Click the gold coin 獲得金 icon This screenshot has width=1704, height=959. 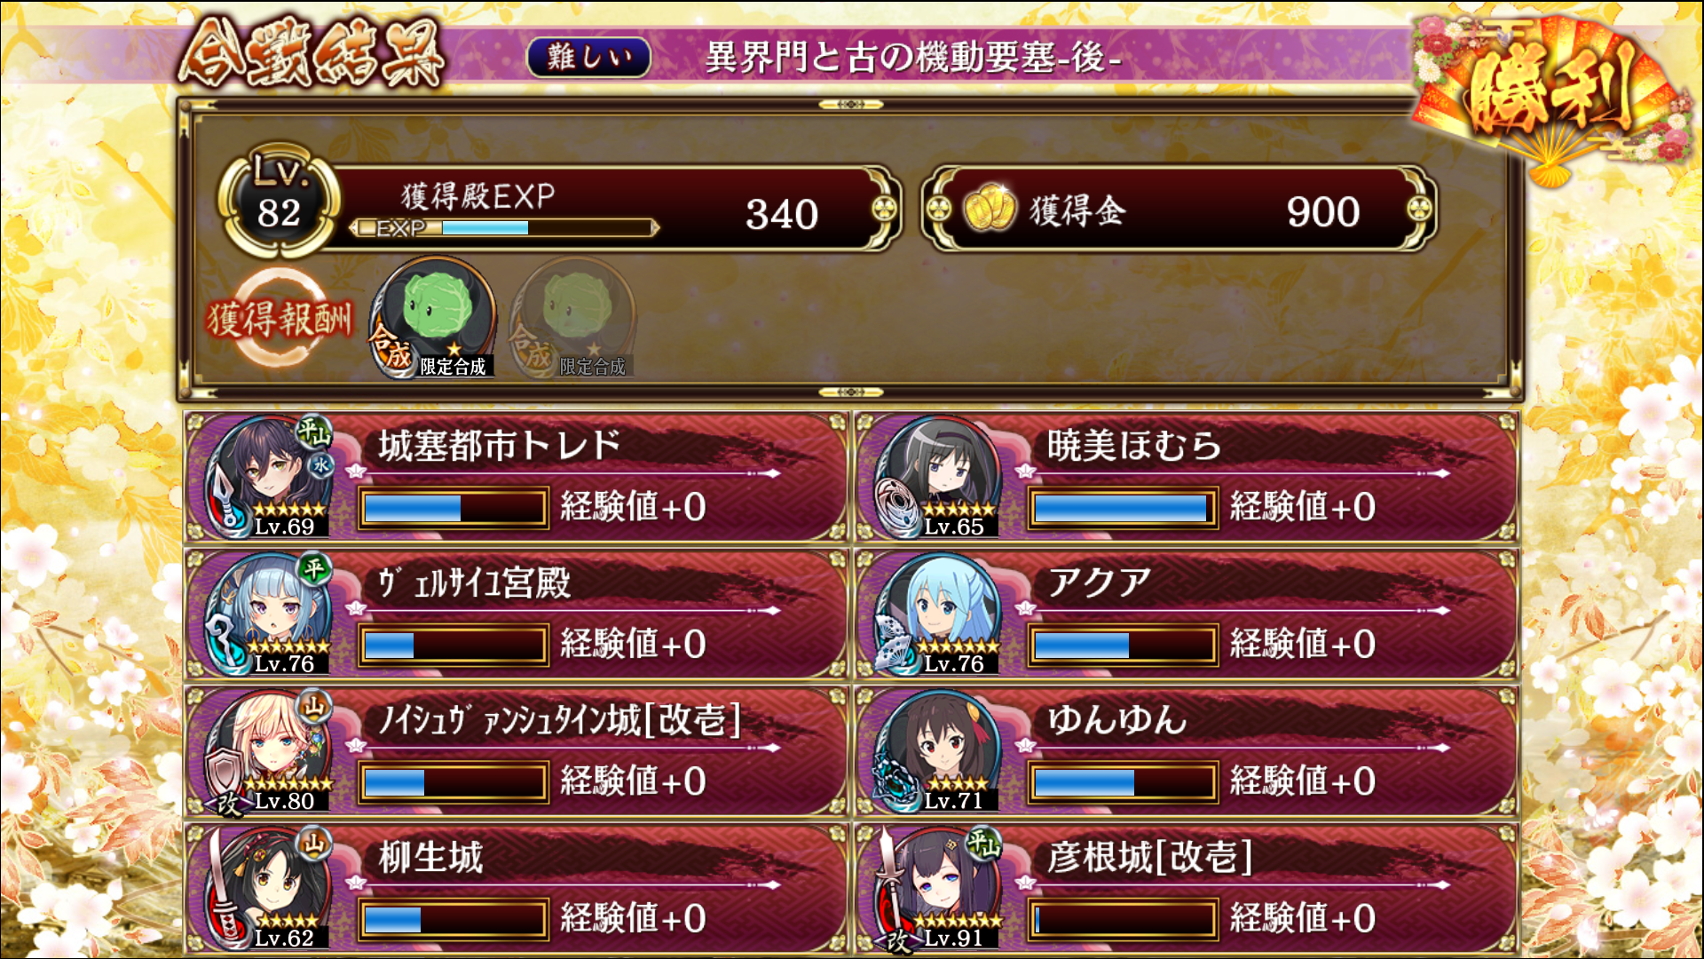[x=990, y=209]
